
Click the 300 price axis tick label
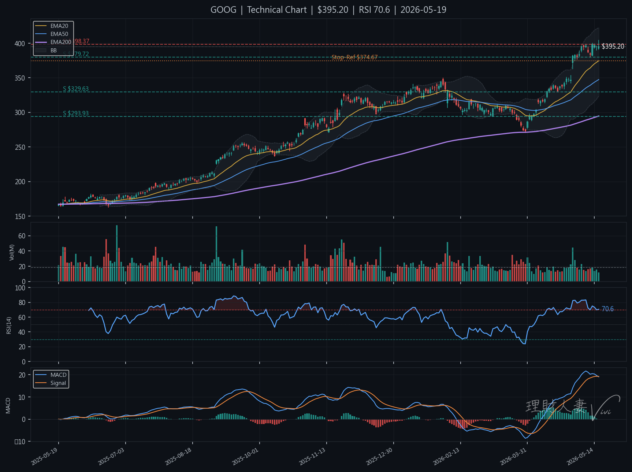click(20, 113)
